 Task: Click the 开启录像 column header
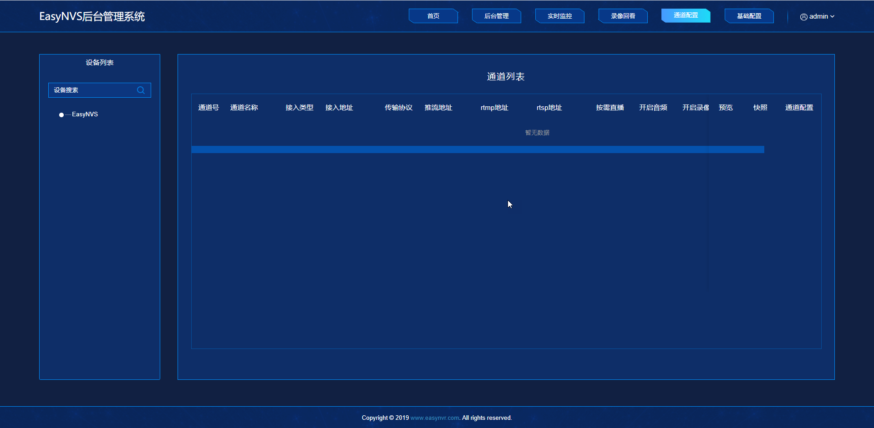696,108
